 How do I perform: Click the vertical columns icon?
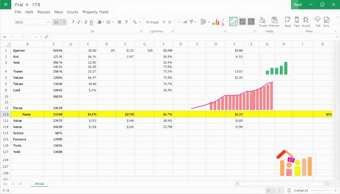[119, 22]
